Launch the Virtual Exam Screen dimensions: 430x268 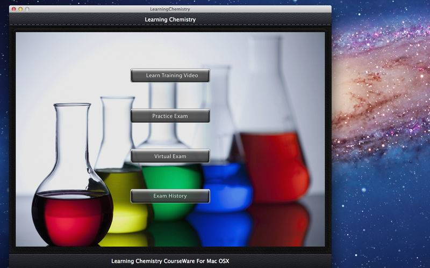pos(170,156)
